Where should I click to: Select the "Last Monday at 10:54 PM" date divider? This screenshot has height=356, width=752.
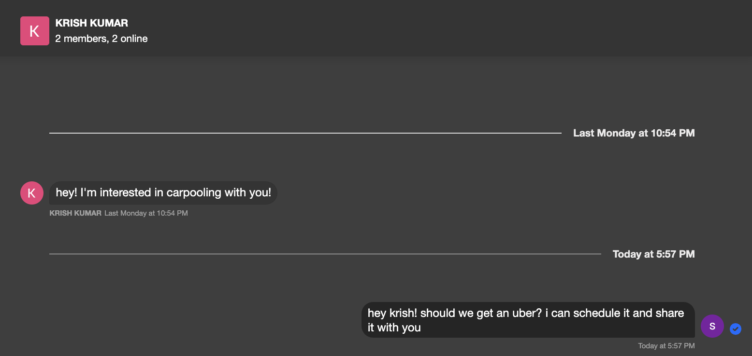coord(634,133)
